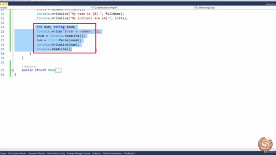Click 'inits' argument on line 22
The width and height of the screenshot is (276, 155).
pyautogui.click(x=119, y=18)
